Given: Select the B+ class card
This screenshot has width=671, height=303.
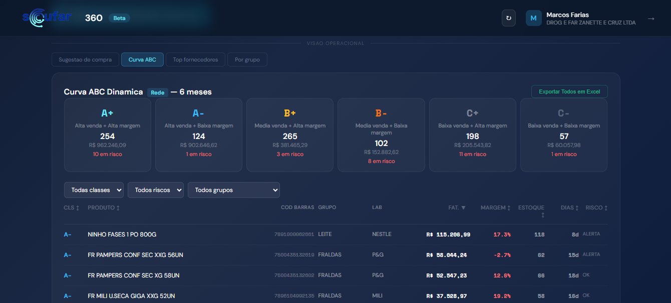Looking at the screenshot, I should click(x=290, y=135).
